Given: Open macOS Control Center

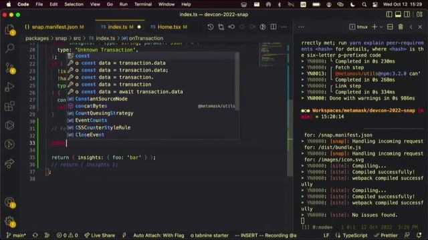Looking at the screenshot, I should (375, 5).
